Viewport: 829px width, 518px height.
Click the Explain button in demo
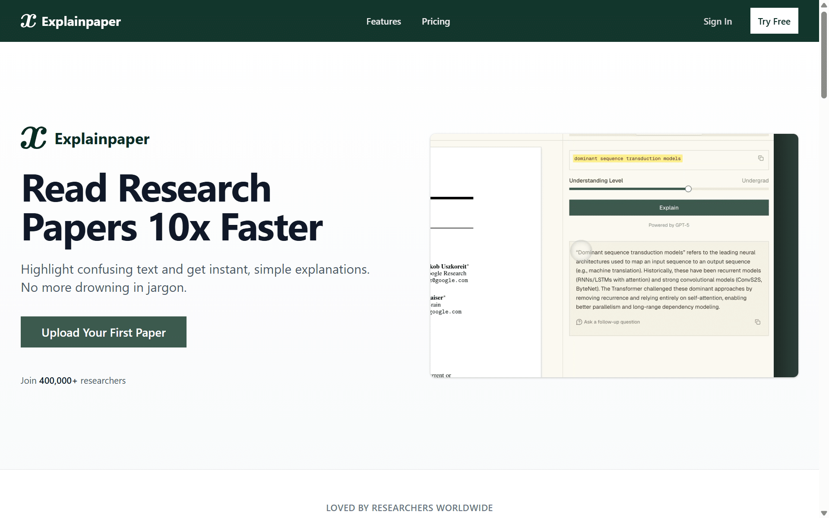click(x=669, y=208)
